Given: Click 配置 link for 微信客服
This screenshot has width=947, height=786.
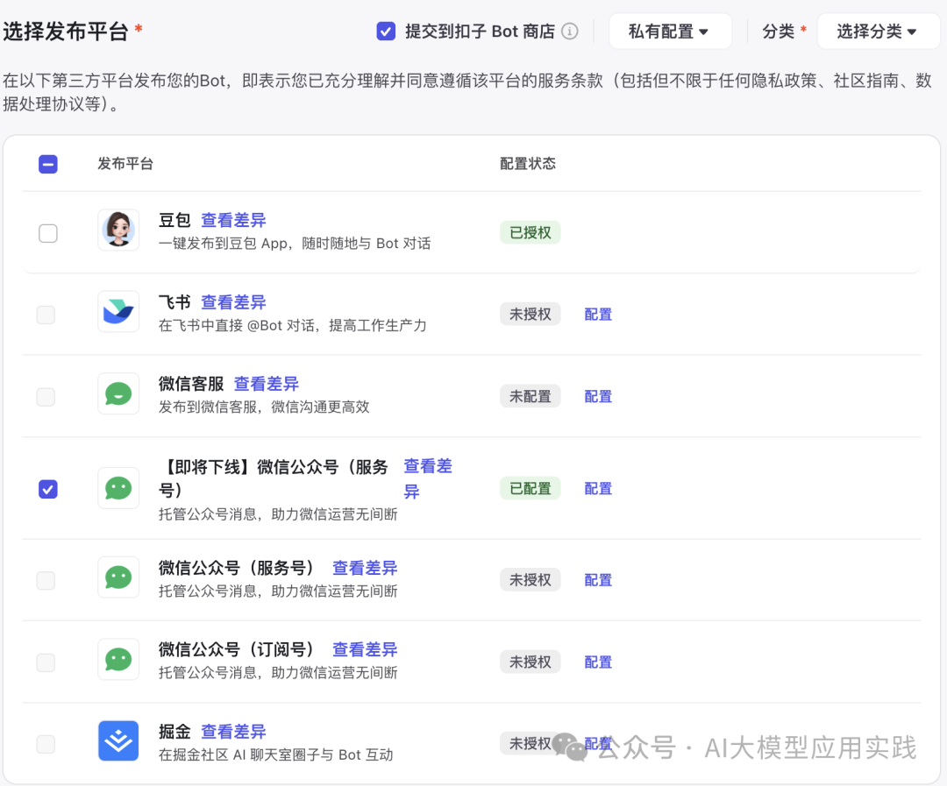Looking at the screenshot, I should point(598,397).
